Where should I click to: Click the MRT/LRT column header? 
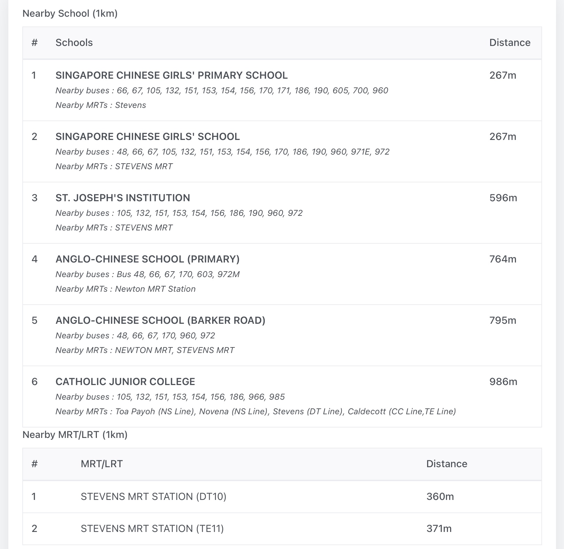coord(102,464)
